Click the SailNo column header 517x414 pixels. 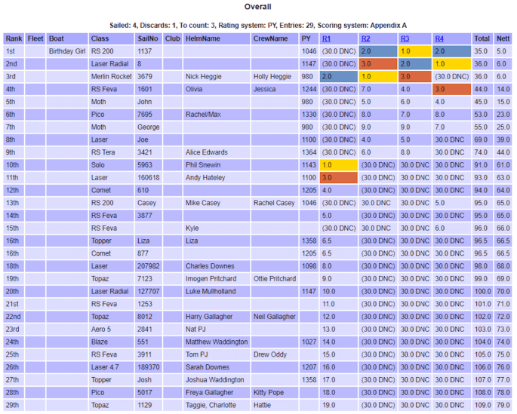pos(148,38)
